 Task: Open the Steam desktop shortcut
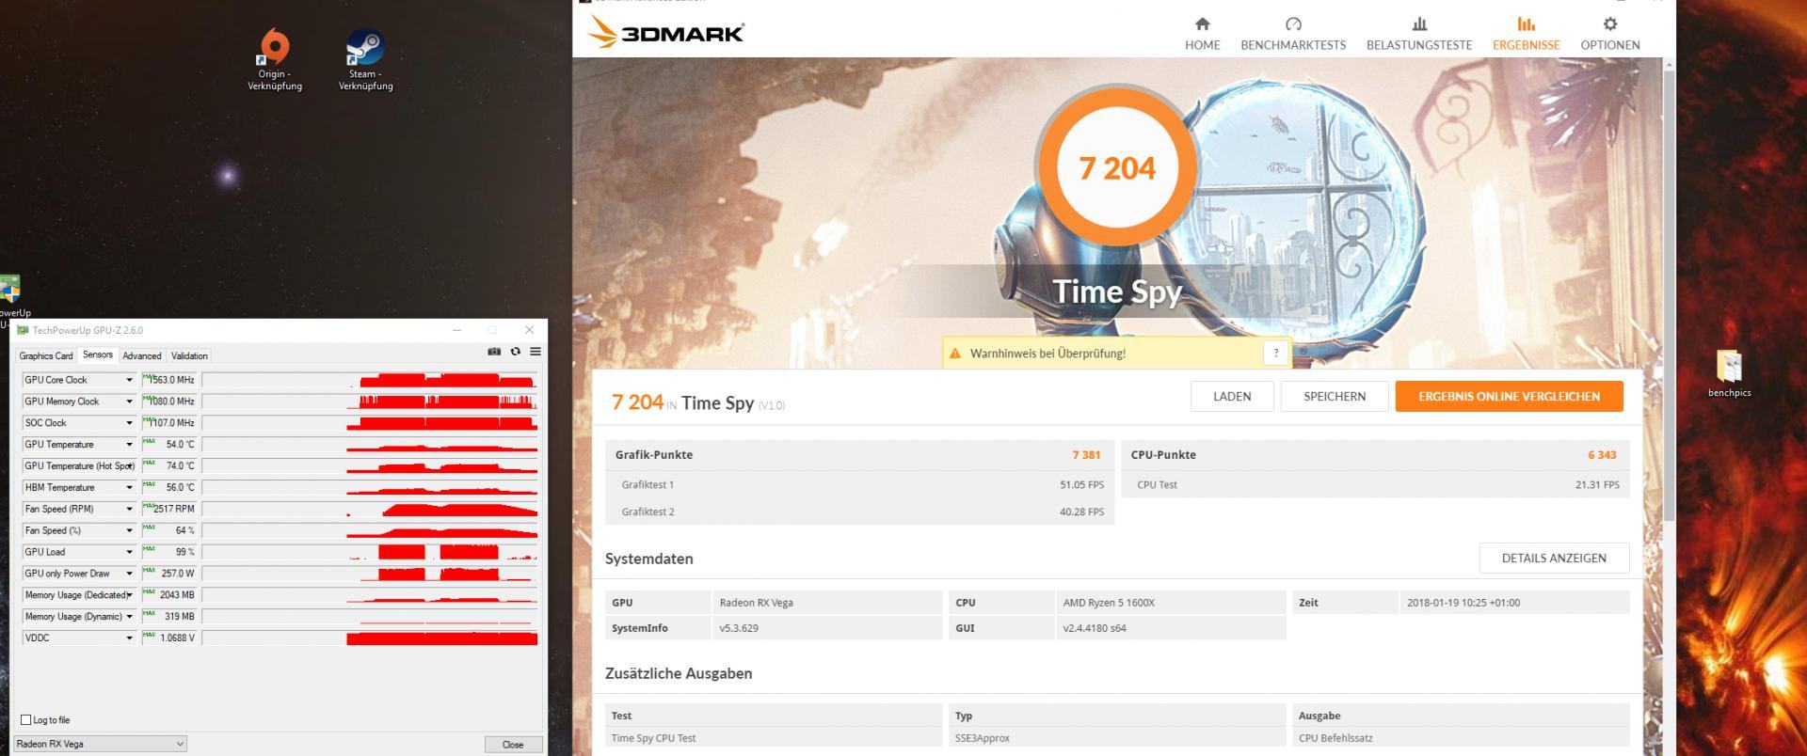click(365, 60)
